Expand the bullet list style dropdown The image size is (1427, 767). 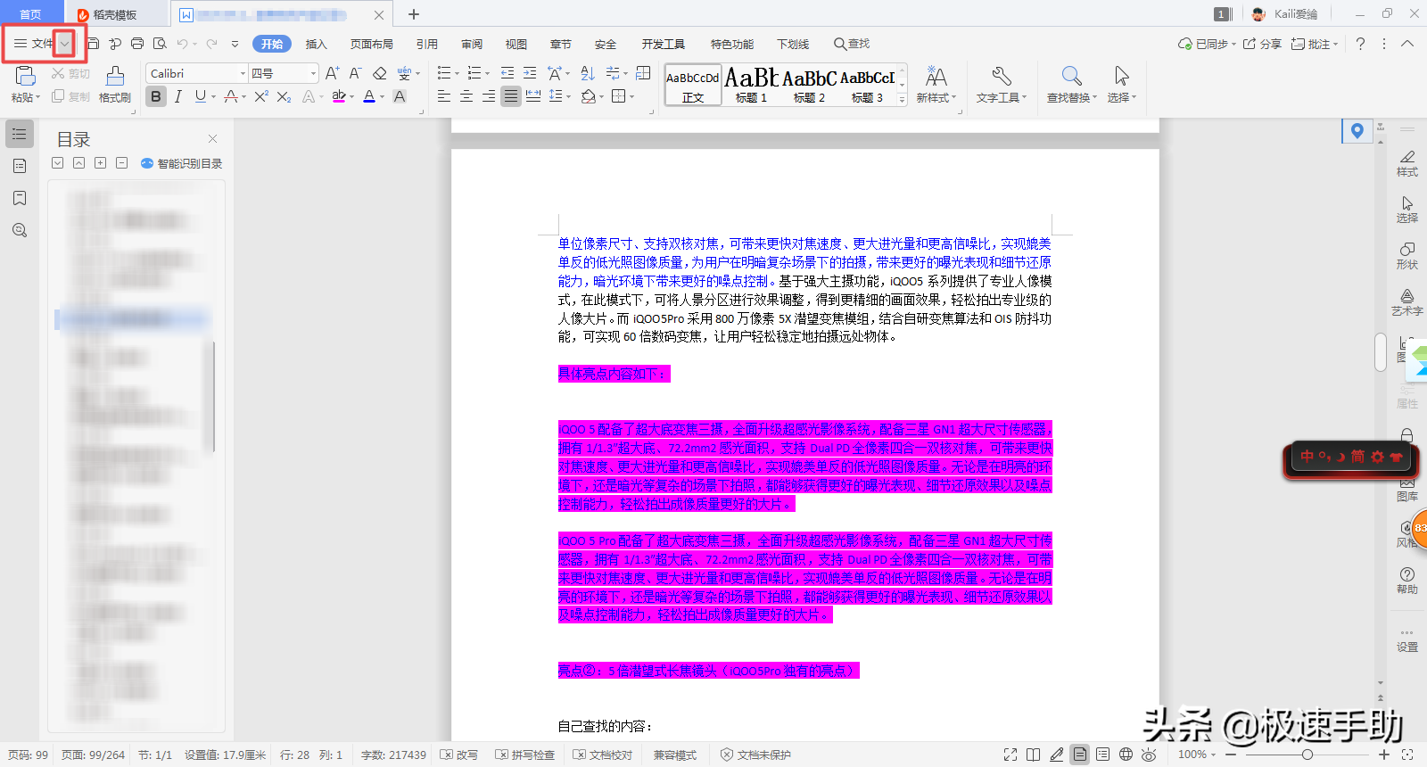[x=457, y=74]
